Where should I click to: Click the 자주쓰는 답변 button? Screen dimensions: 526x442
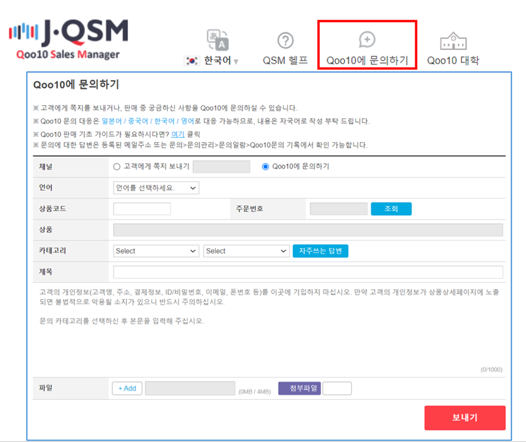(321, 251)
